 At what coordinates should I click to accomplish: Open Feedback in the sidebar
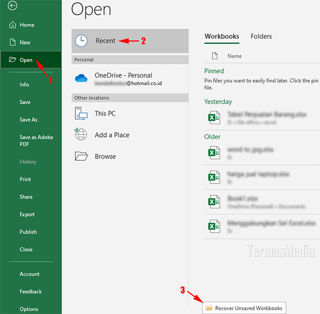[x=31, y=291]
